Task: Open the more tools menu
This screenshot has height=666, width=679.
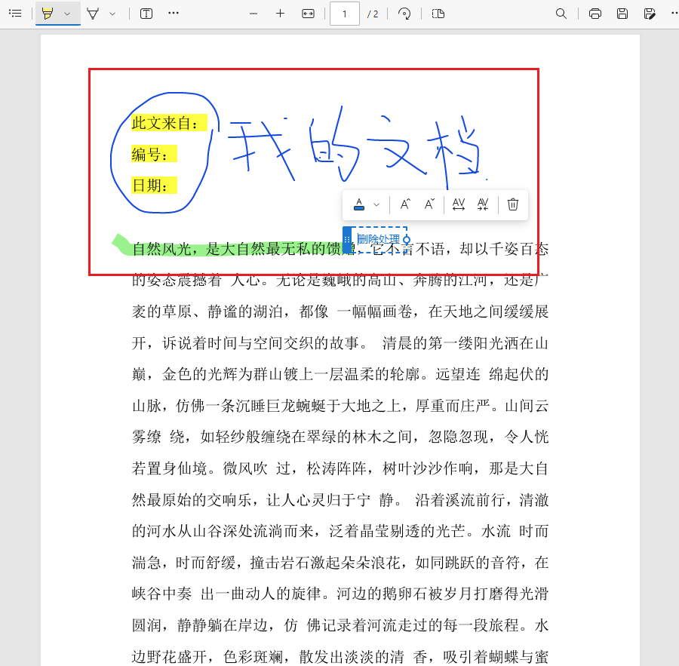Action: click(x=173, y=14)
